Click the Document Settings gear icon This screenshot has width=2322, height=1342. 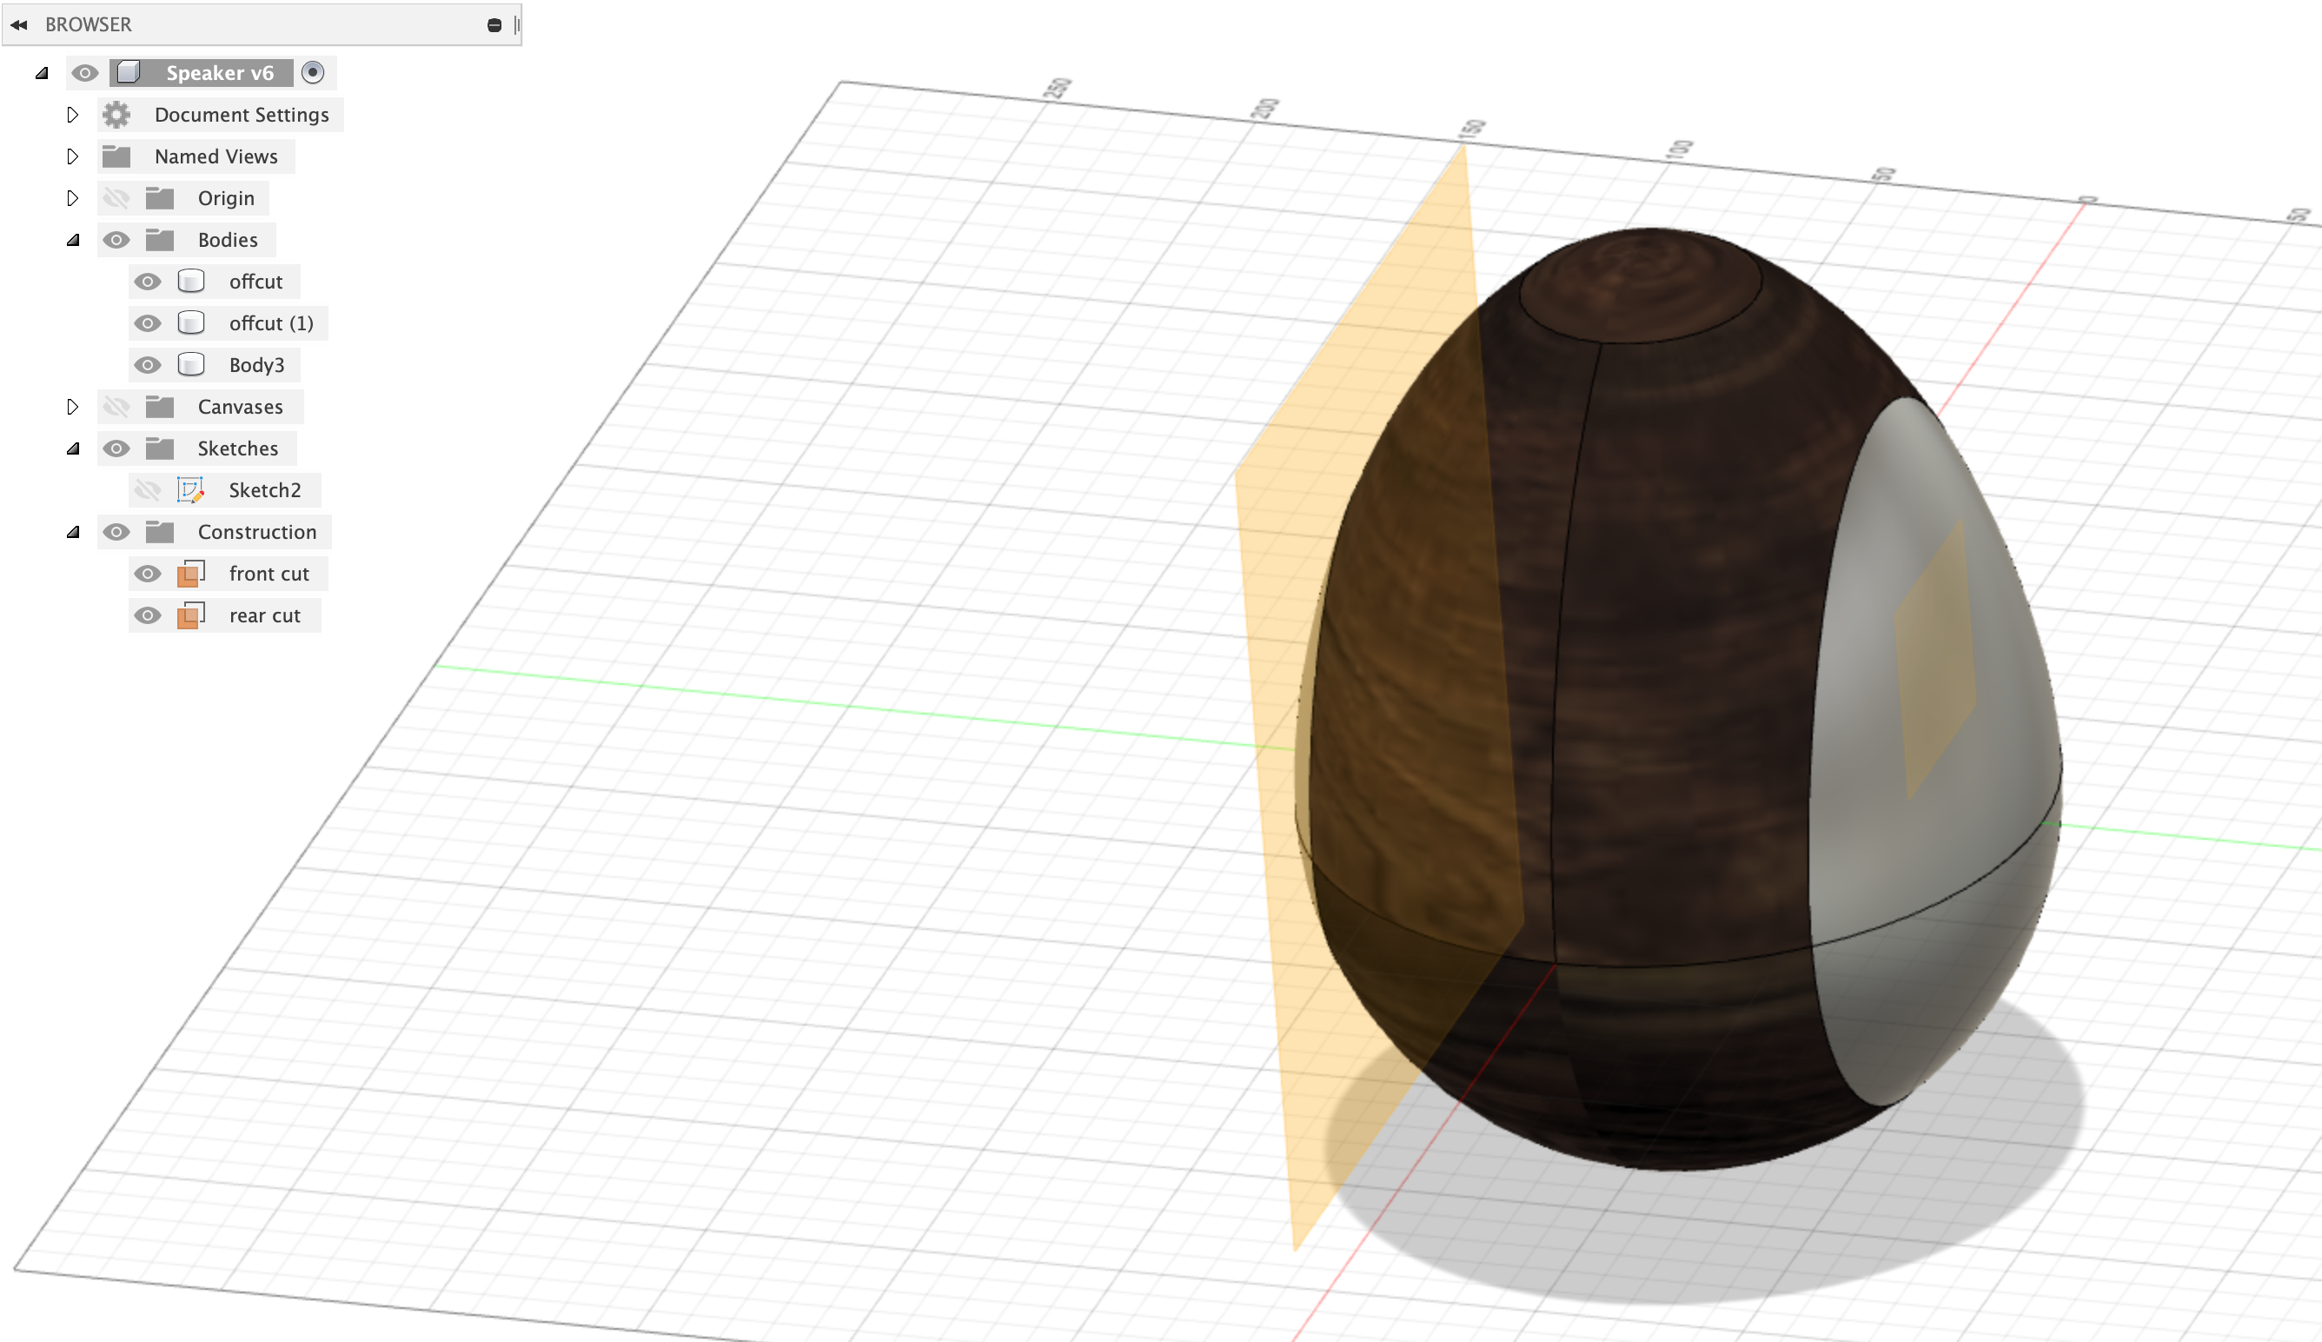pyautogui.click(x=116, y=114)
